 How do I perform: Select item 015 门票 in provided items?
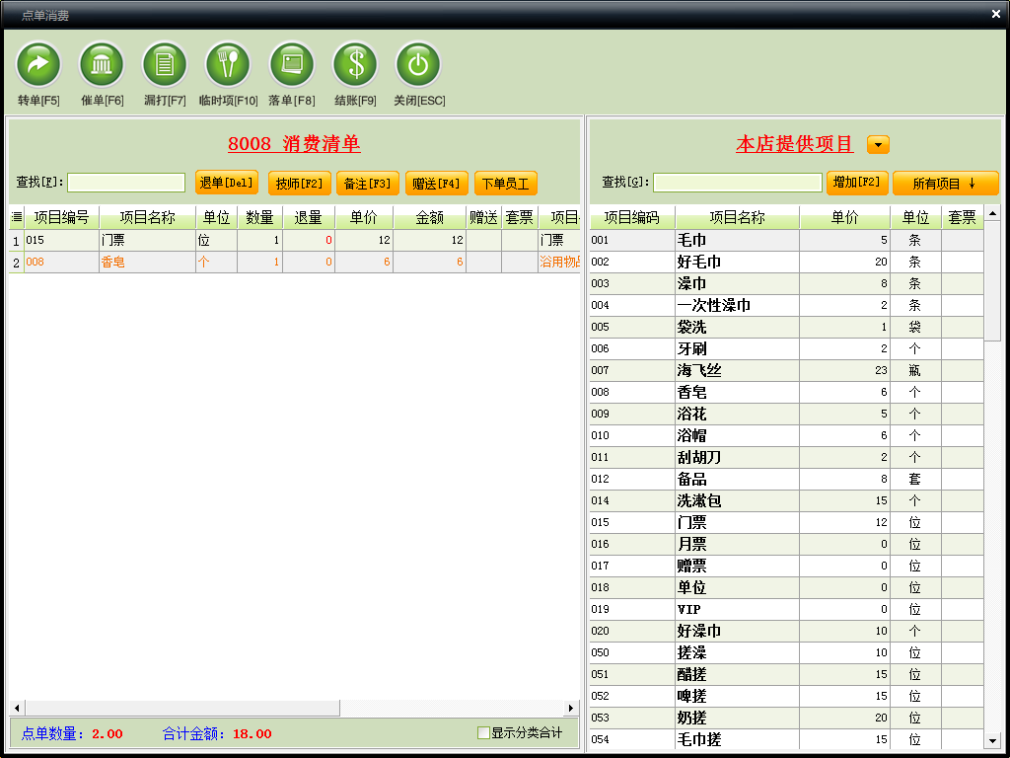(x=786, y=522)
